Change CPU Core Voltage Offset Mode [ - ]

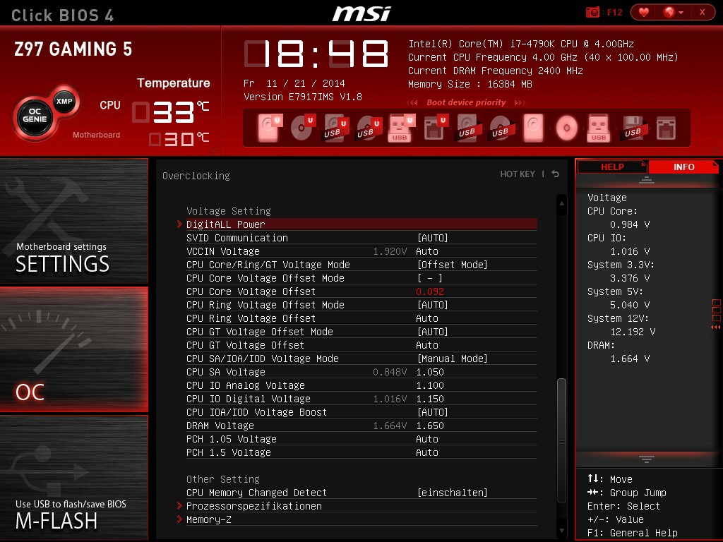tap(430, 278)
